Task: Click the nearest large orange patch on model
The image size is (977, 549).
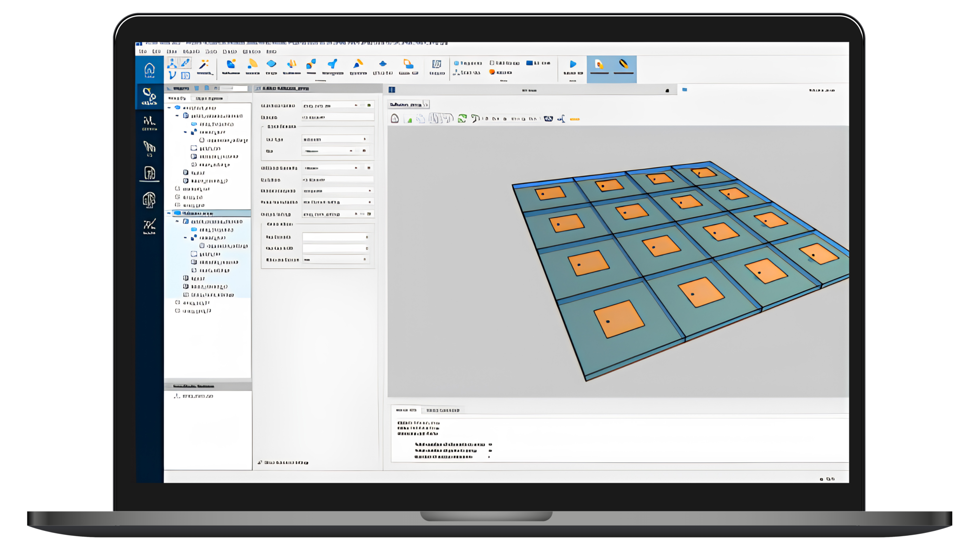Action: [x=619, y=319]
